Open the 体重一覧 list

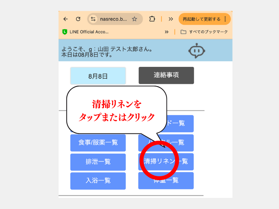coord(166,181)
